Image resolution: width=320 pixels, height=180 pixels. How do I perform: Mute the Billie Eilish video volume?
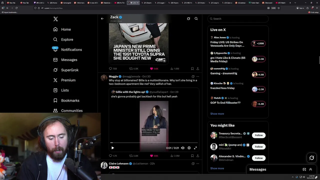coord(183,148)
